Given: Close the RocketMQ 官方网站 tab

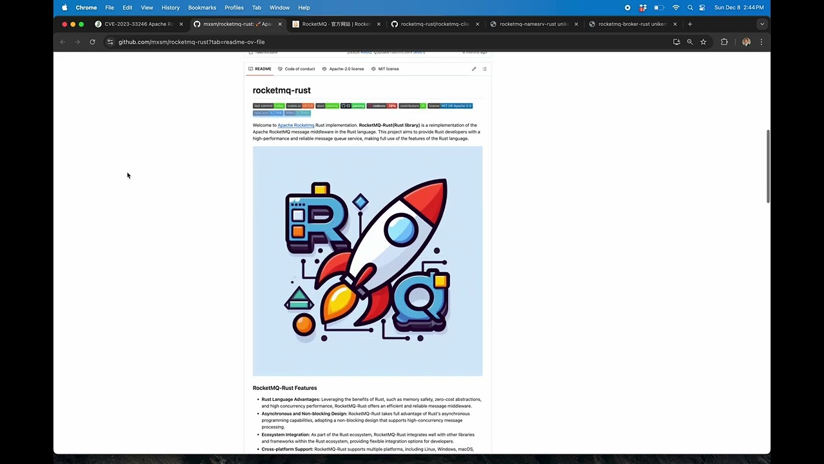Looking at the screenshot, I should tap(379, 24).
